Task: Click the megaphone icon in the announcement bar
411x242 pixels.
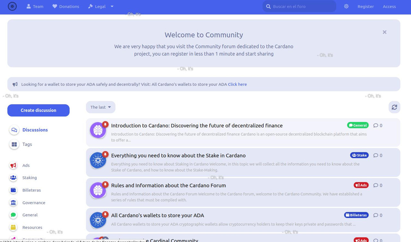Action: pyautogui.click(x=15, y=84)
